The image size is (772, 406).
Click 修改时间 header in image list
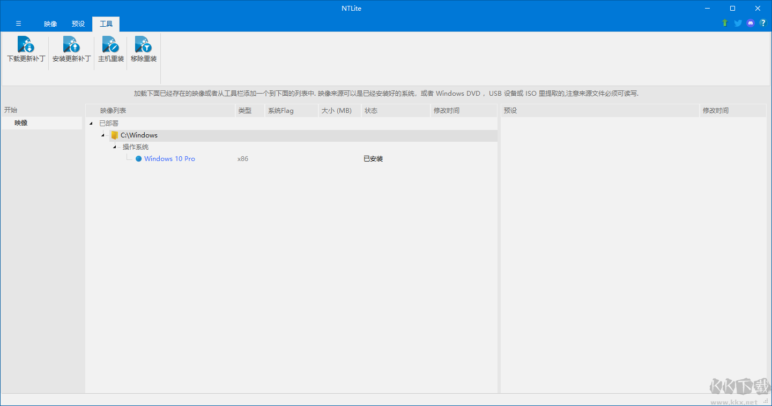click(x=464, y=111)
